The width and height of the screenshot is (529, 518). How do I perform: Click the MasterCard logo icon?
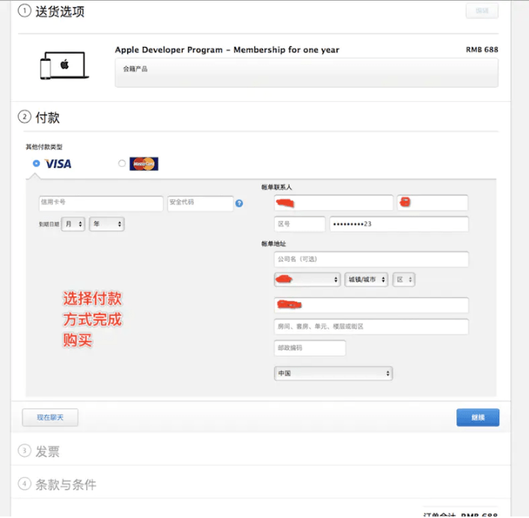click(144, 163)
